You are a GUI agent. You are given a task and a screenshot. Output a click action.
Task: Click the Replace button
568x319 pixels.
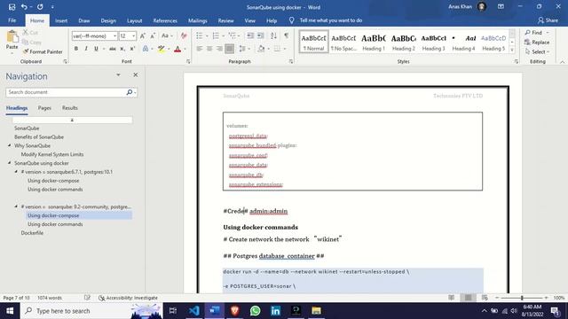coord(537,43)
